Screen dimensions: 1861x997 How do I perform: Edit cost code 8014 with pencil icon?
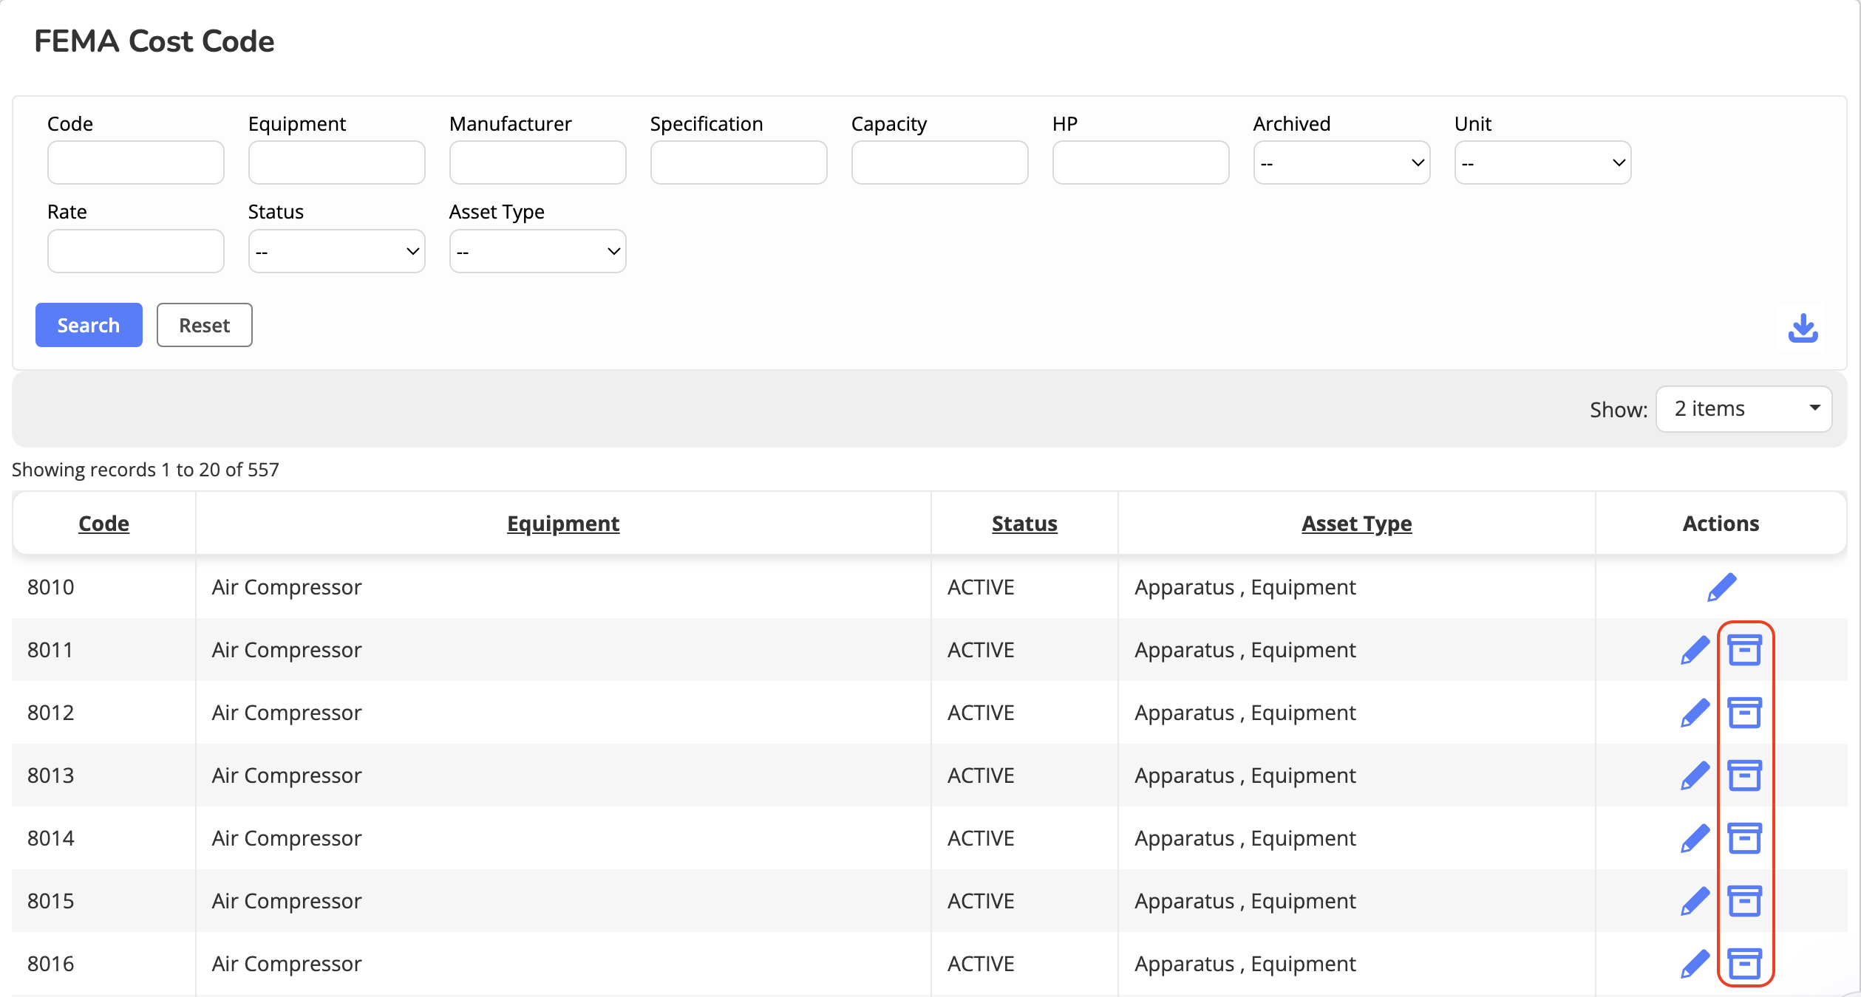(1695, 838)
